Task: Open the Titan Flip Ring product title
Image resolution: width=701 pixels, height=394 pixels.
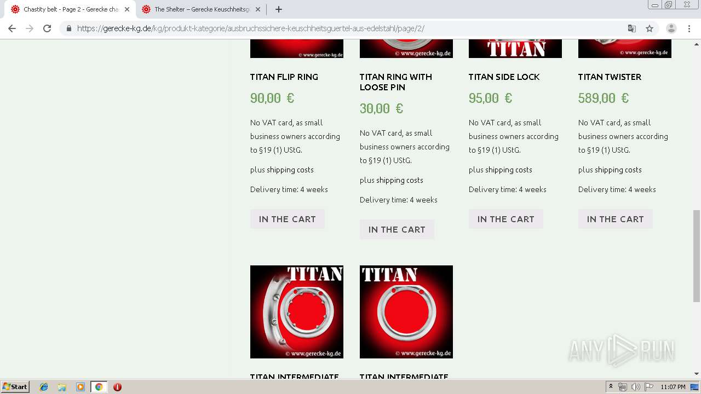Action: (284, 77)
